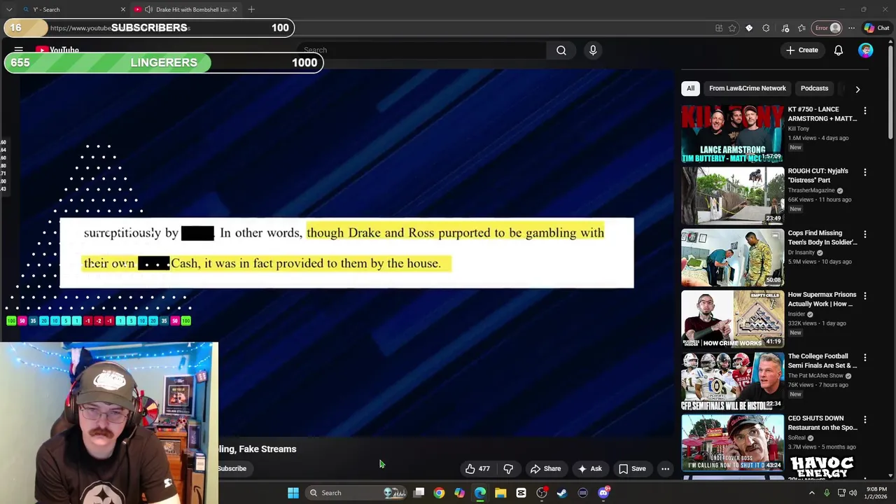This screenshot has height=504, width=896.
Task: Open Cops Find Missing Teen's Body thumbnail
Action: point(732,257)
